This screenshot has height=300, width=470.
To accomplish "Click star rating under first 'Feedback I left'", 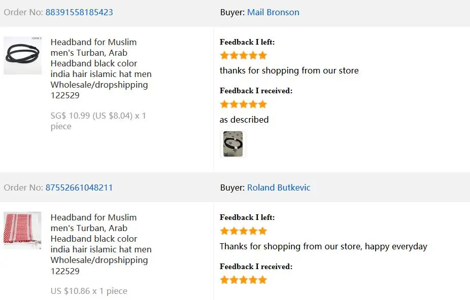I will click(243, 55).
